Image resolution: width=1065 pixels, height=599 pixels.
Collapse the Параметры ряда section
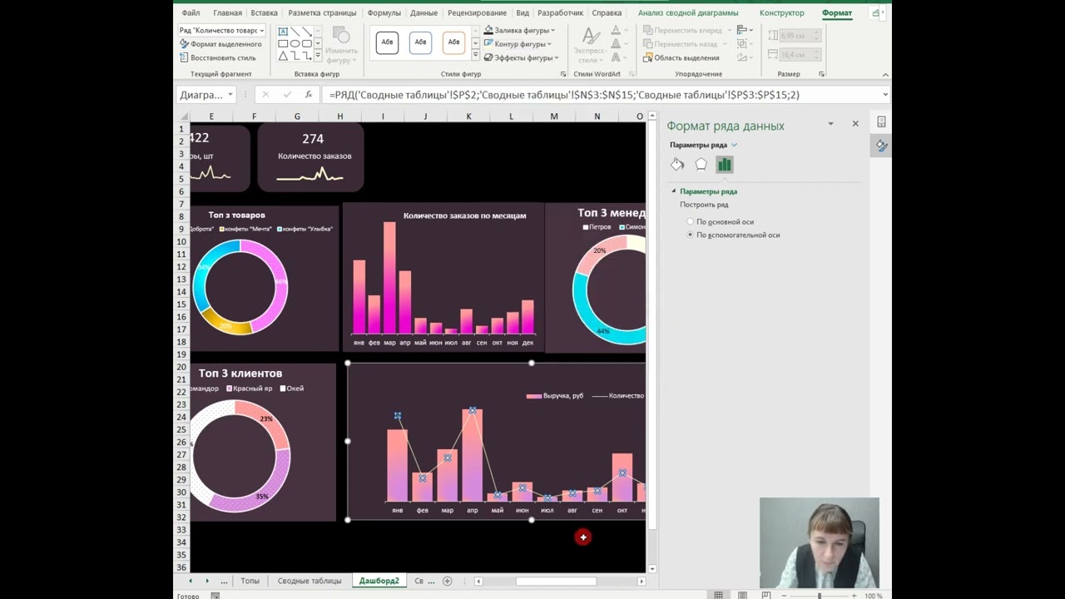pyautogui.click(x=674, y=191)
